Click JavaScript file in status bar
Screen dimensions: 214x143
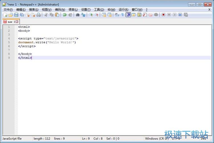point(12,138)
